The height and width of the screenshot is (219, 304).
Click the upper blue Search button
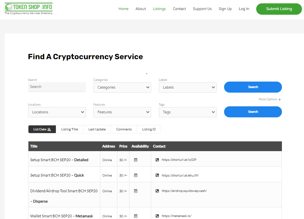coord(253,87)
